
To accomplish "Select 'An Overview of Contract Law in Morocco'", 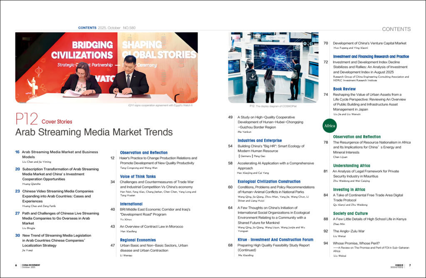I will point(151,227).
